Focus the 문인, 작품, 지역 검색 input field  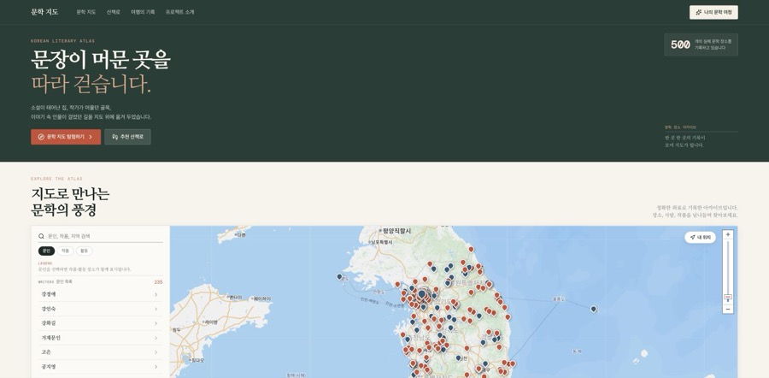point(101,236)
